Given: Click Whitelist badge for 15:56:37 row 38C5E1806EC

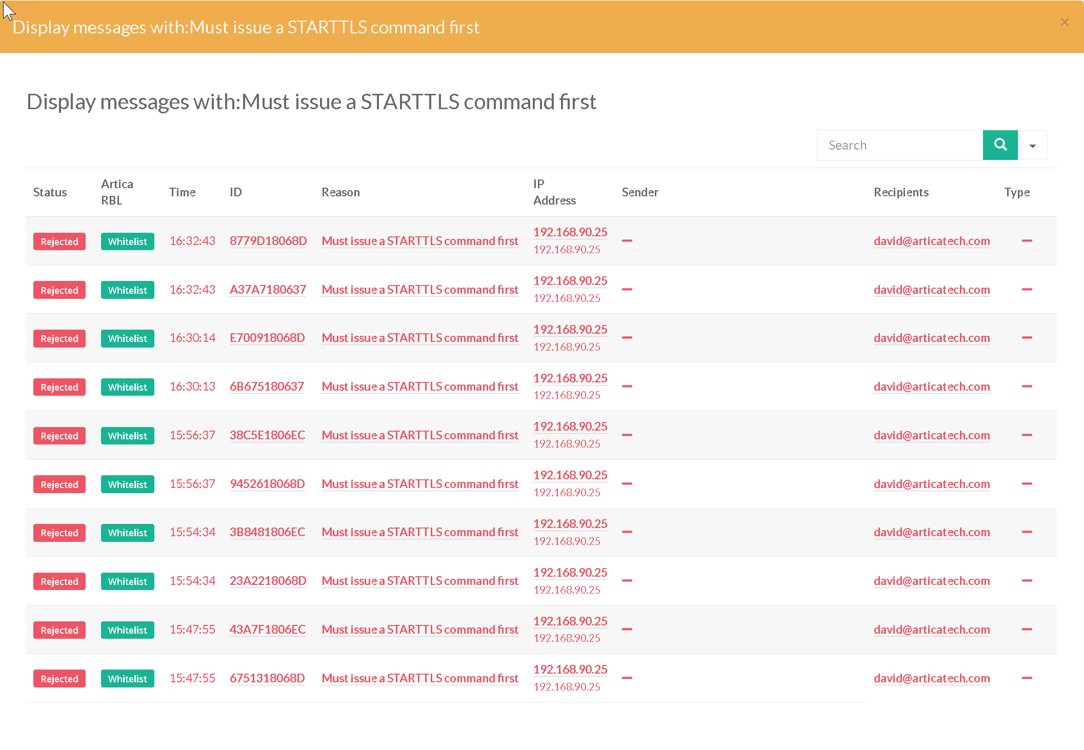Looking at the screenshot, I should click(127, 436).
